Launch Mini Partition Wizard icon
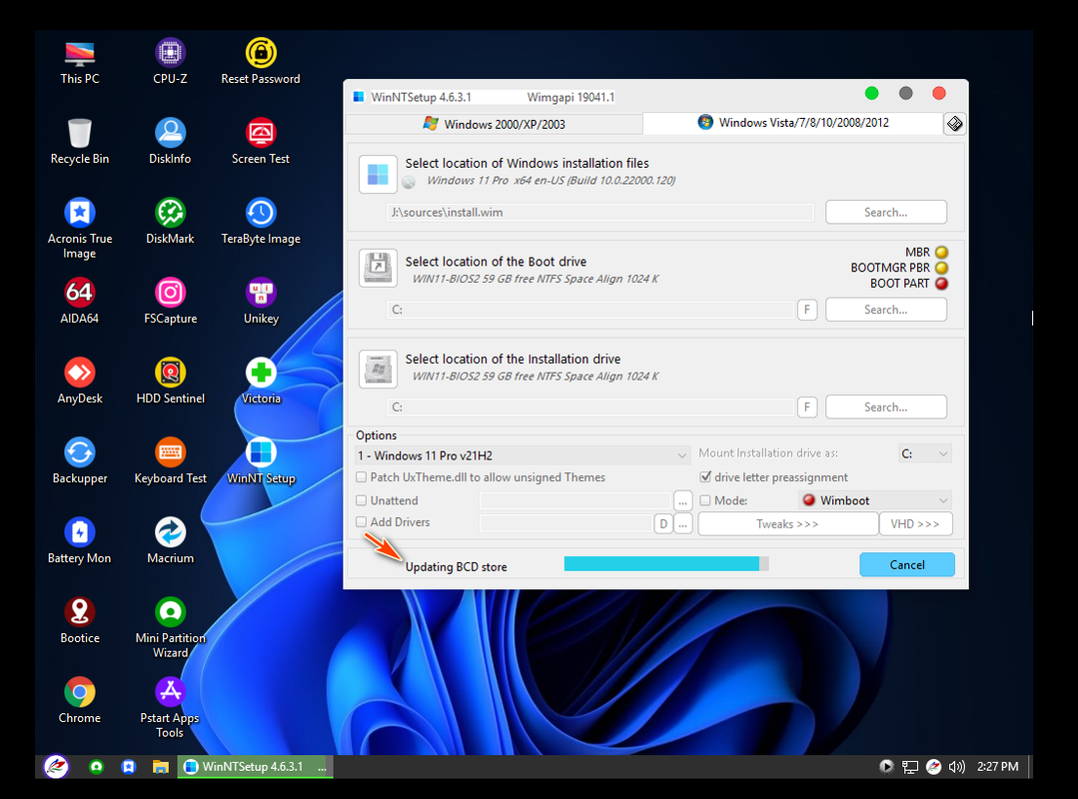Viewport: 1078px width, 799px height. 170,628
